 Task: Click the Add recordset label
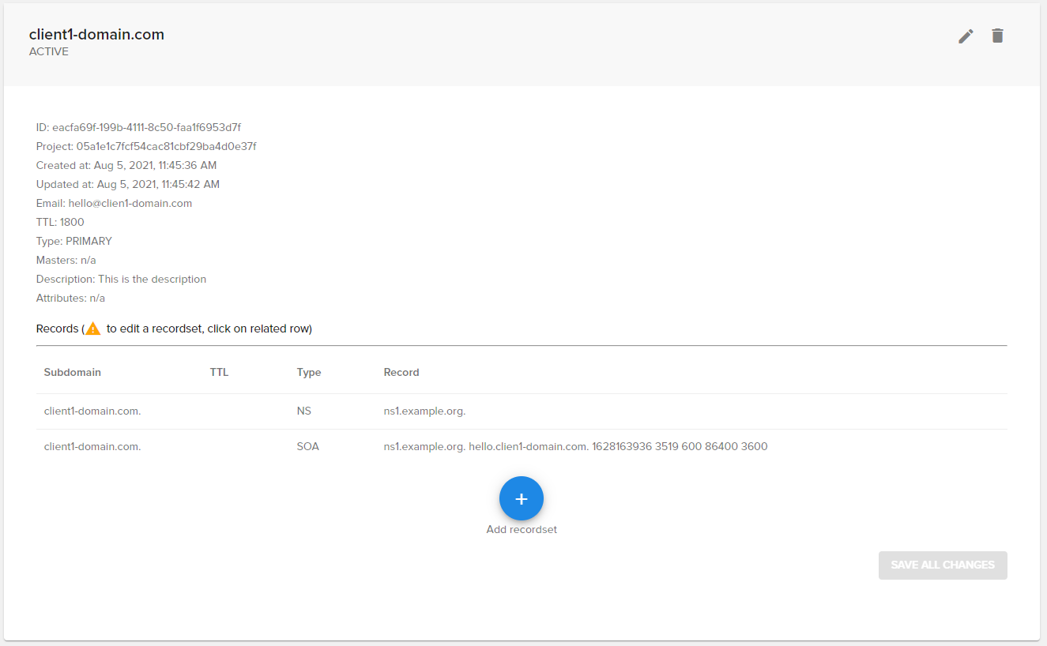point(522,530)
